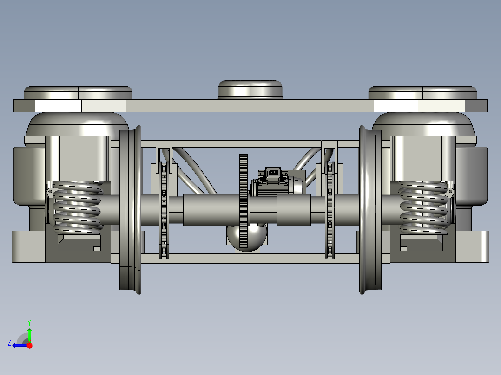This screenshot has height=375, width=501.
Task: Click the blue Z axis arrow on the triad
Action: tap(20, 346)
